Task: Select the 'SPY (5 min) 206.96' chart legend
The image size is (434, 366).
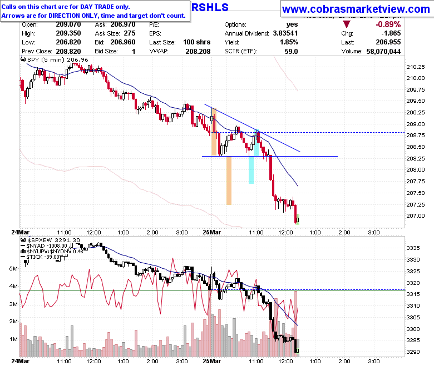Action: click(57, 59)
